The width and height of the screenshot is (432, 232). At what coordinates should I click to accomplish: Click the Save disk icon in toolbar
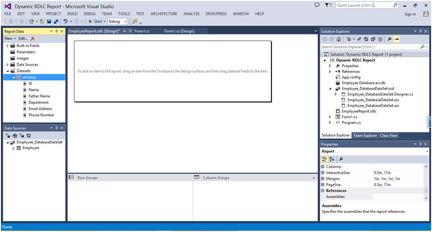pyautogui.click(x=49, y=22)
